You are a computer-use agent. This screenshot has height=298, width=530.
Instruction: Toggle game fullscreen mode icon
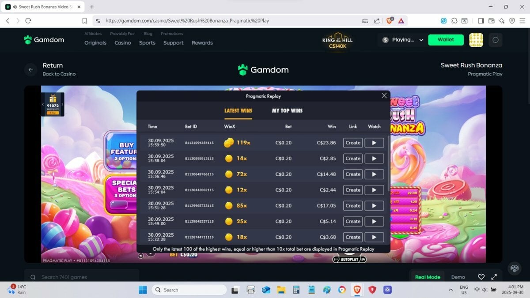point(494,277)
